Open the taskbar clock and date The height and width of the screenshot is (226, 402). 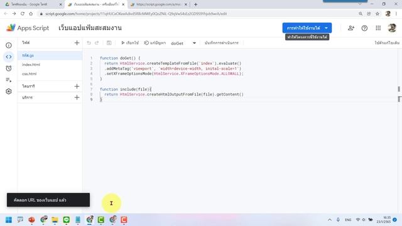[x=384, y=220]
